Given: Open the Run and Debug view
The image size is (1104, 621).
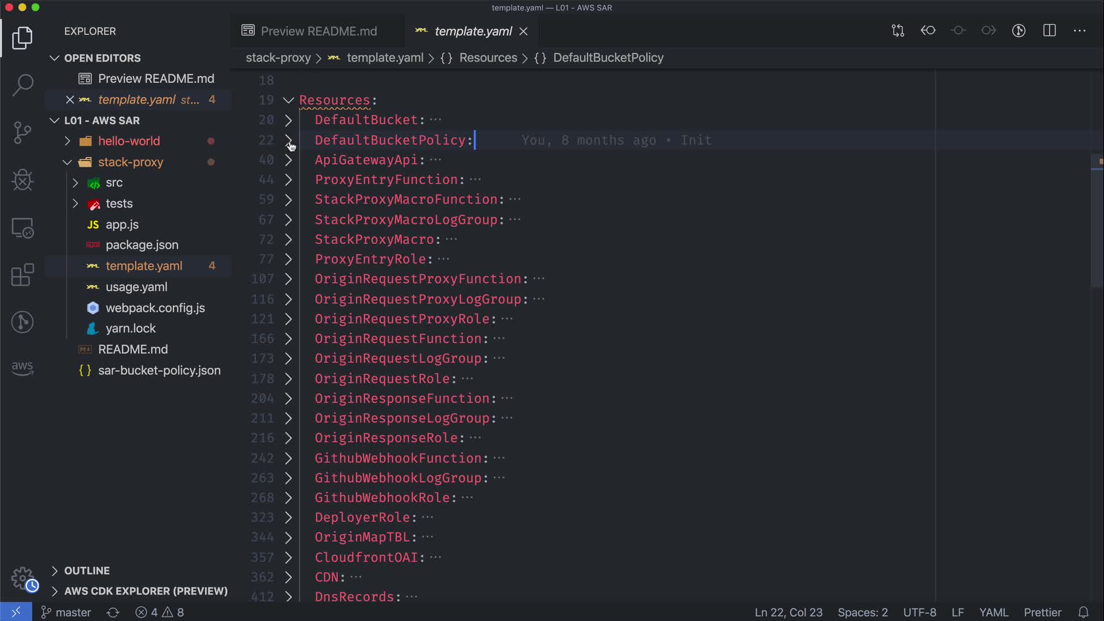Looking at the screenshot, I should point(22,181).
